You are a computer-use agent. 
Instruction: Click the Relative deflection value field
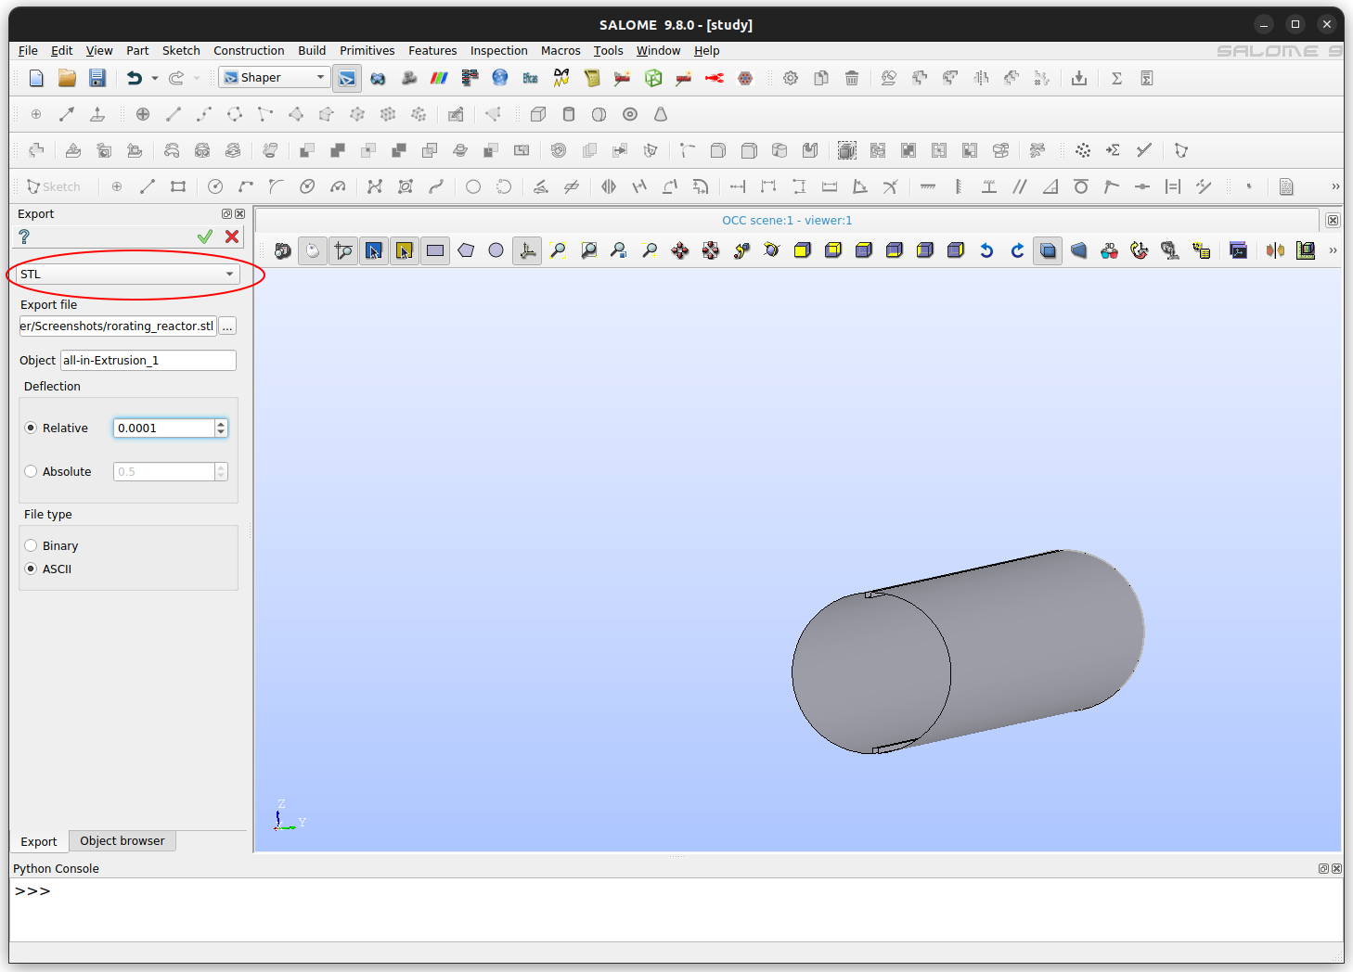(x=164, y=428)
